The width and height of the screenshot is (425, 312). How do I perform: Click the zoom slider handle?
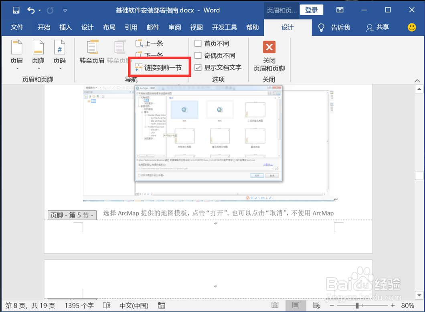pyautogui.click(x=357, y=306)
